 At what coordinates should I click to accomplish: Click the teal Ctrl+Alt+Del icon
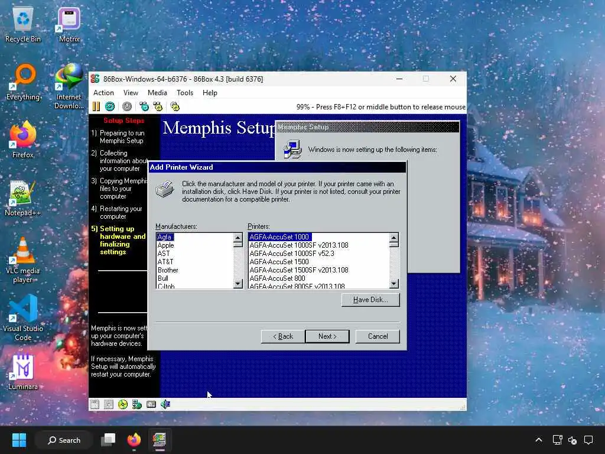pos(144,106)
